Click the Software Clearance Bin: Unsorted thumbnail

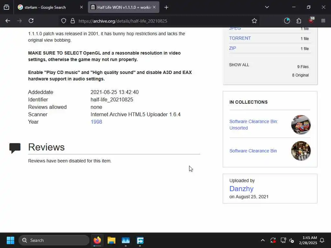pyautogui.click(x=301, y=125)
